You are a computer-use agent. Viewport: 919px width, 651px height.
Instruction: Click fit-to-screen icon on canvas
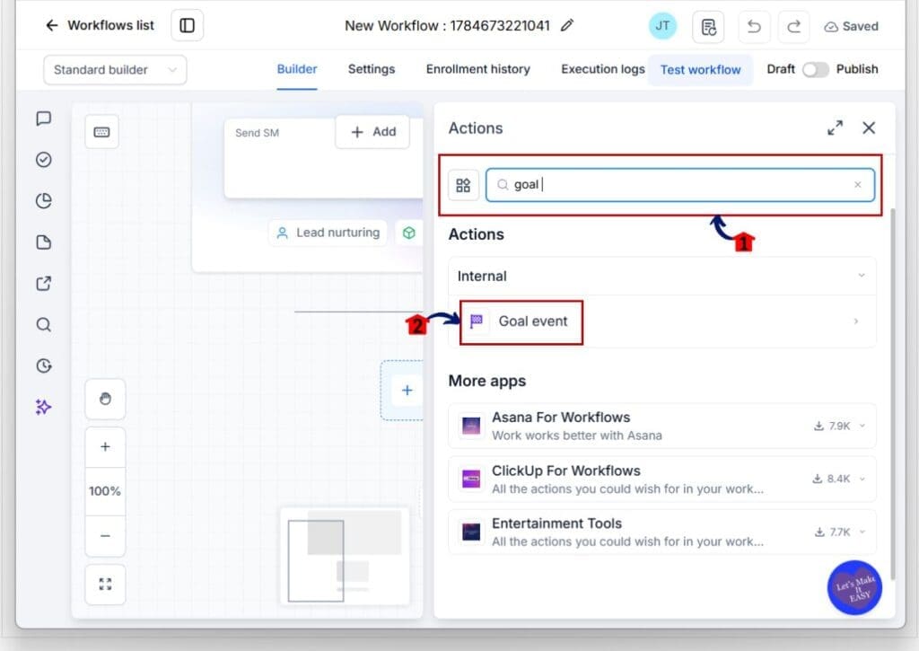(x=105, y=585)
